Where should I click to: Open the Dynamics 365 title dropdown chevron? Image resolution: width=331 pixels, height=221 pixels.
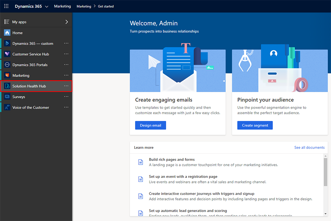(46, 6)
